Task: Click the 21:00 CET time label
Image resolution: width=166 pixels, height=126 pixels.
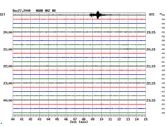Action: coord(8,49)
